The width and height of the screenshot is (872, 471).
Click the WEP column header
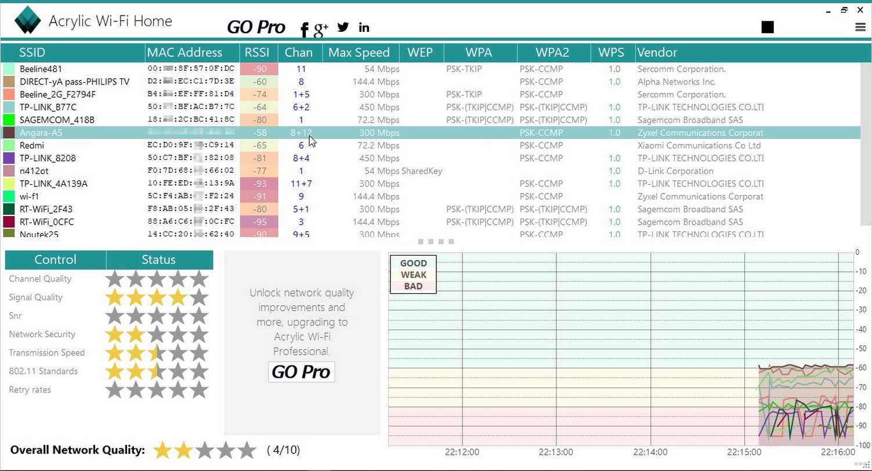tap(421, 52)
